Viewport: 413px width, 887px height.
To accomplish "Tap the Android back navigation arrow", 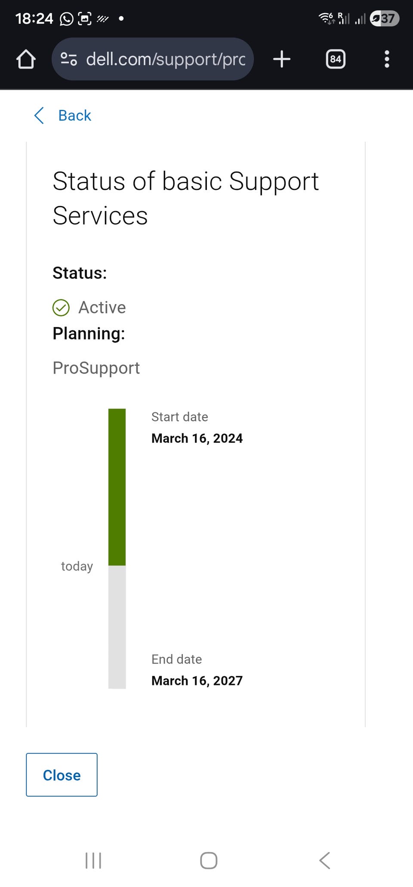I will [325, 861].
